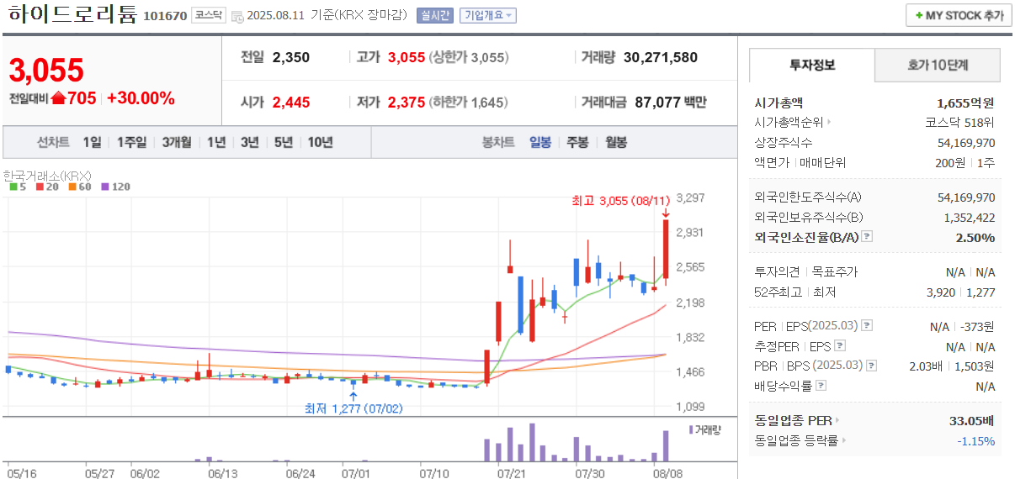This screenshot has height=479, width=1015.
Task: Click the 상한가 3,055 text
Action: (469, 57)
